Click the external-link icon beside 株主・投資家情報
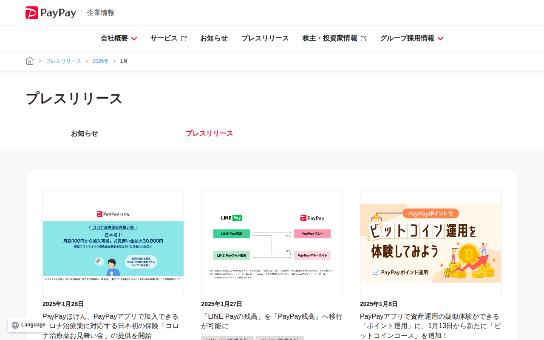The width and height of the screenshot is (544, 340). tap(363, 39)
